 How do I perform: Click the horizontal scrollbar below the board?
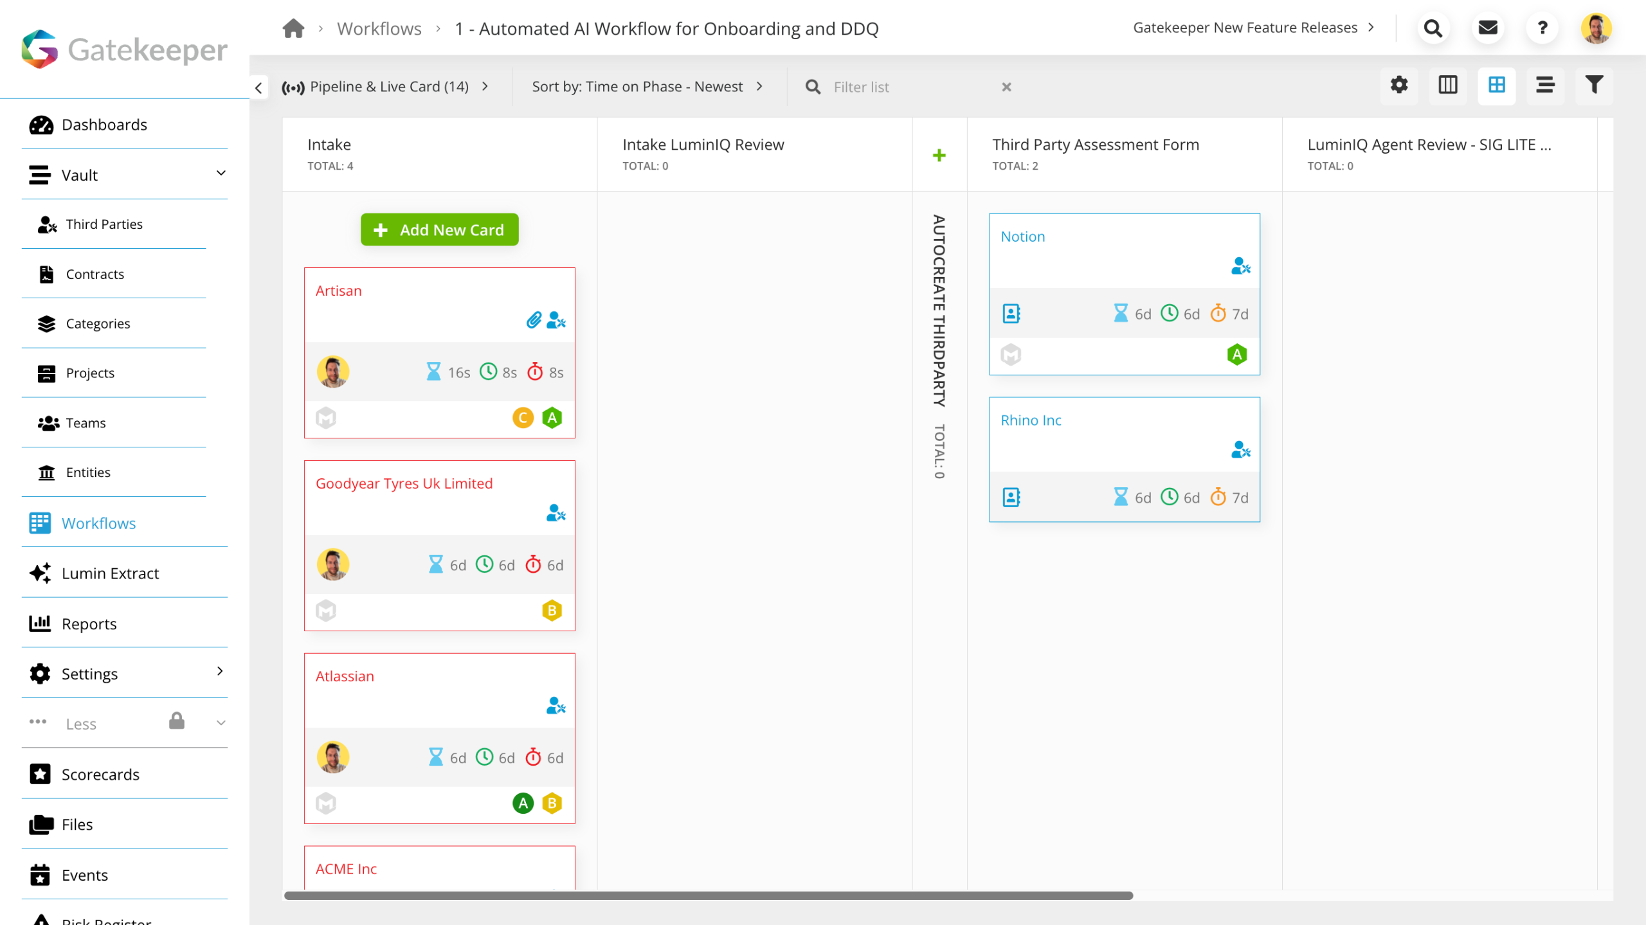pos(707,895)
